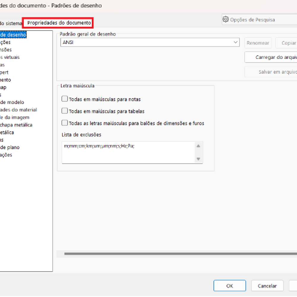Viewport: 297px width, 297px height.
Task: Select Padrões de desenho in the tree
Action: [13, 35]
